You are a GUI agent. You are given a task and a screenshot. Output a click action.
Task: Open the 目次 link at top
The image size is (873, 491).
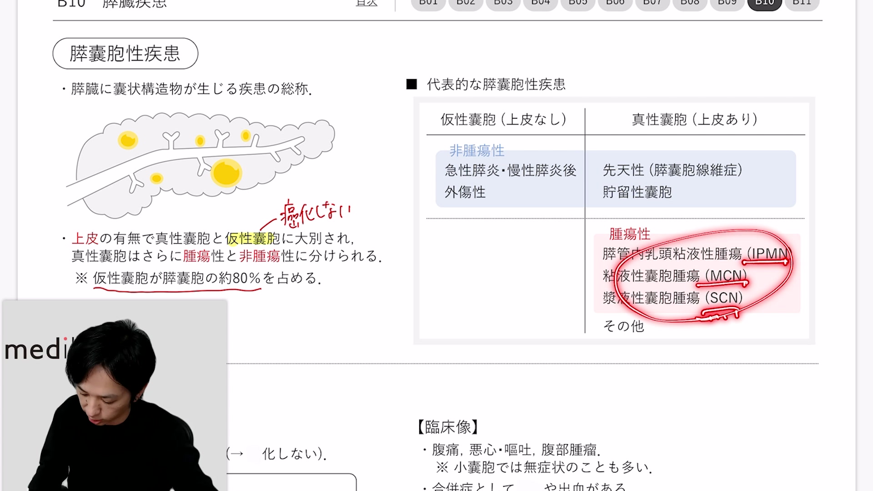click(x=366, y=3)
